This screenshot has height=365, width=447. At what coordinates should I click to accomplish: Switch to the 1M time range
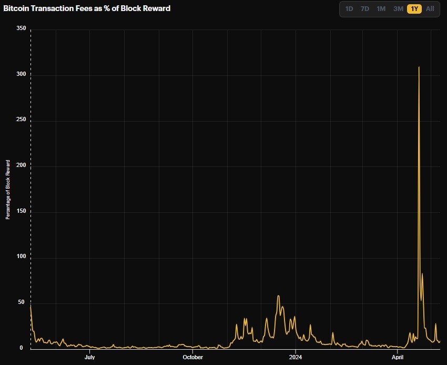point(381,9)
